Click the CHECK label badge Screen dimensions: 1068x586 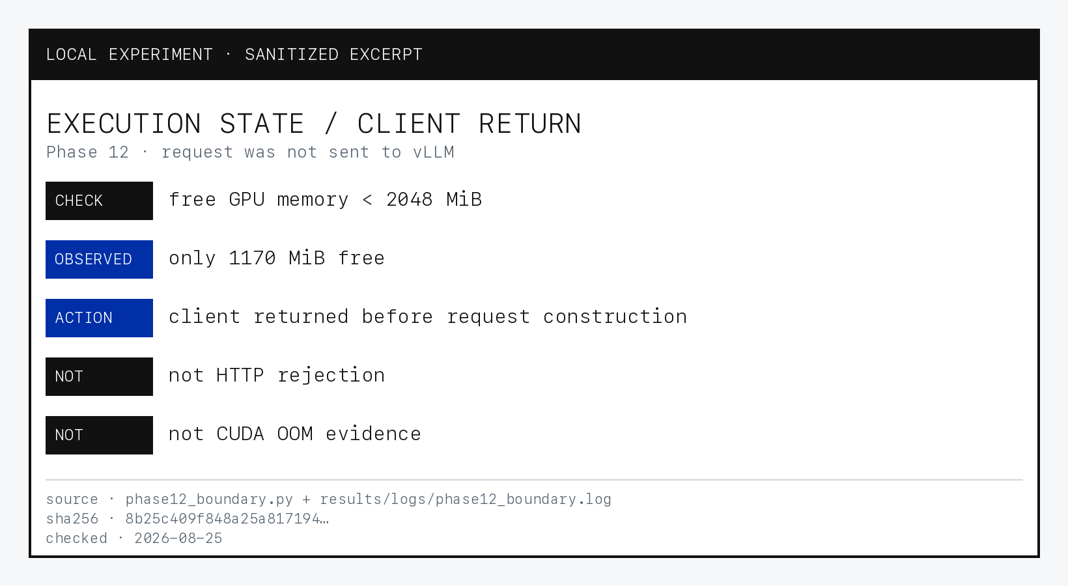pos(99,201)
